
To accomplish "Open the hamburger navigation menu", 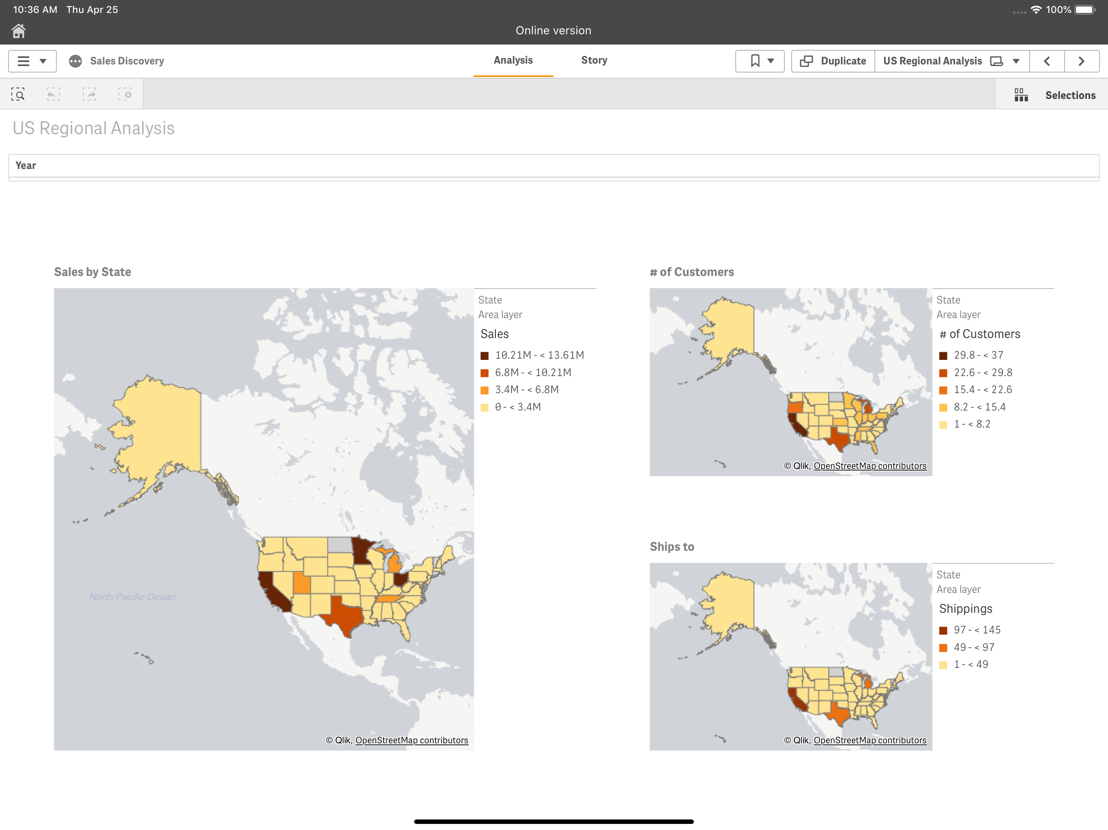I will coord(32,61).
